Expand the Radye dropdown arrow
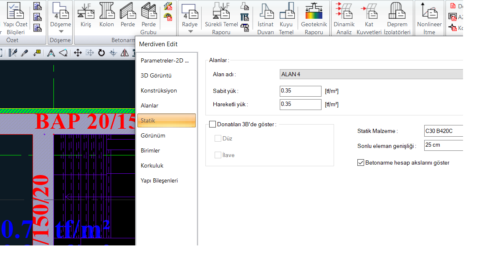 coord(190,32)
